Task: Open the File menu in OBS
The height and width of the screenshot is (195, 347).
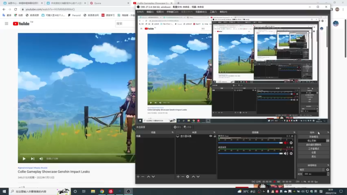Action: (x=140, y=12)
